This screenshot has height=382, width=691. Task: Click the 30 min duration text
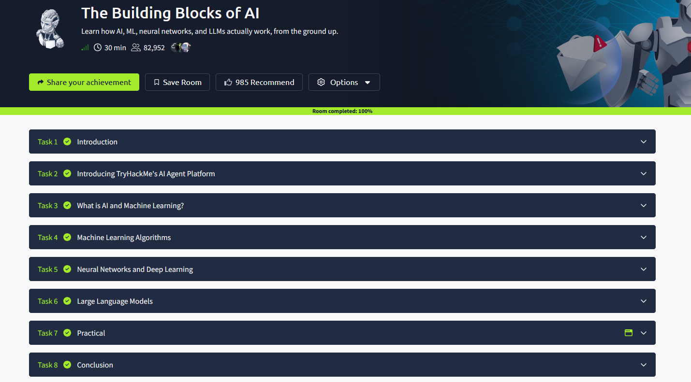point(115,48)
